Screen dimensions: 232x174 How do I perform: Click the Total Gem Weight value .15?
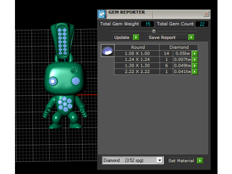pos(147,24)
